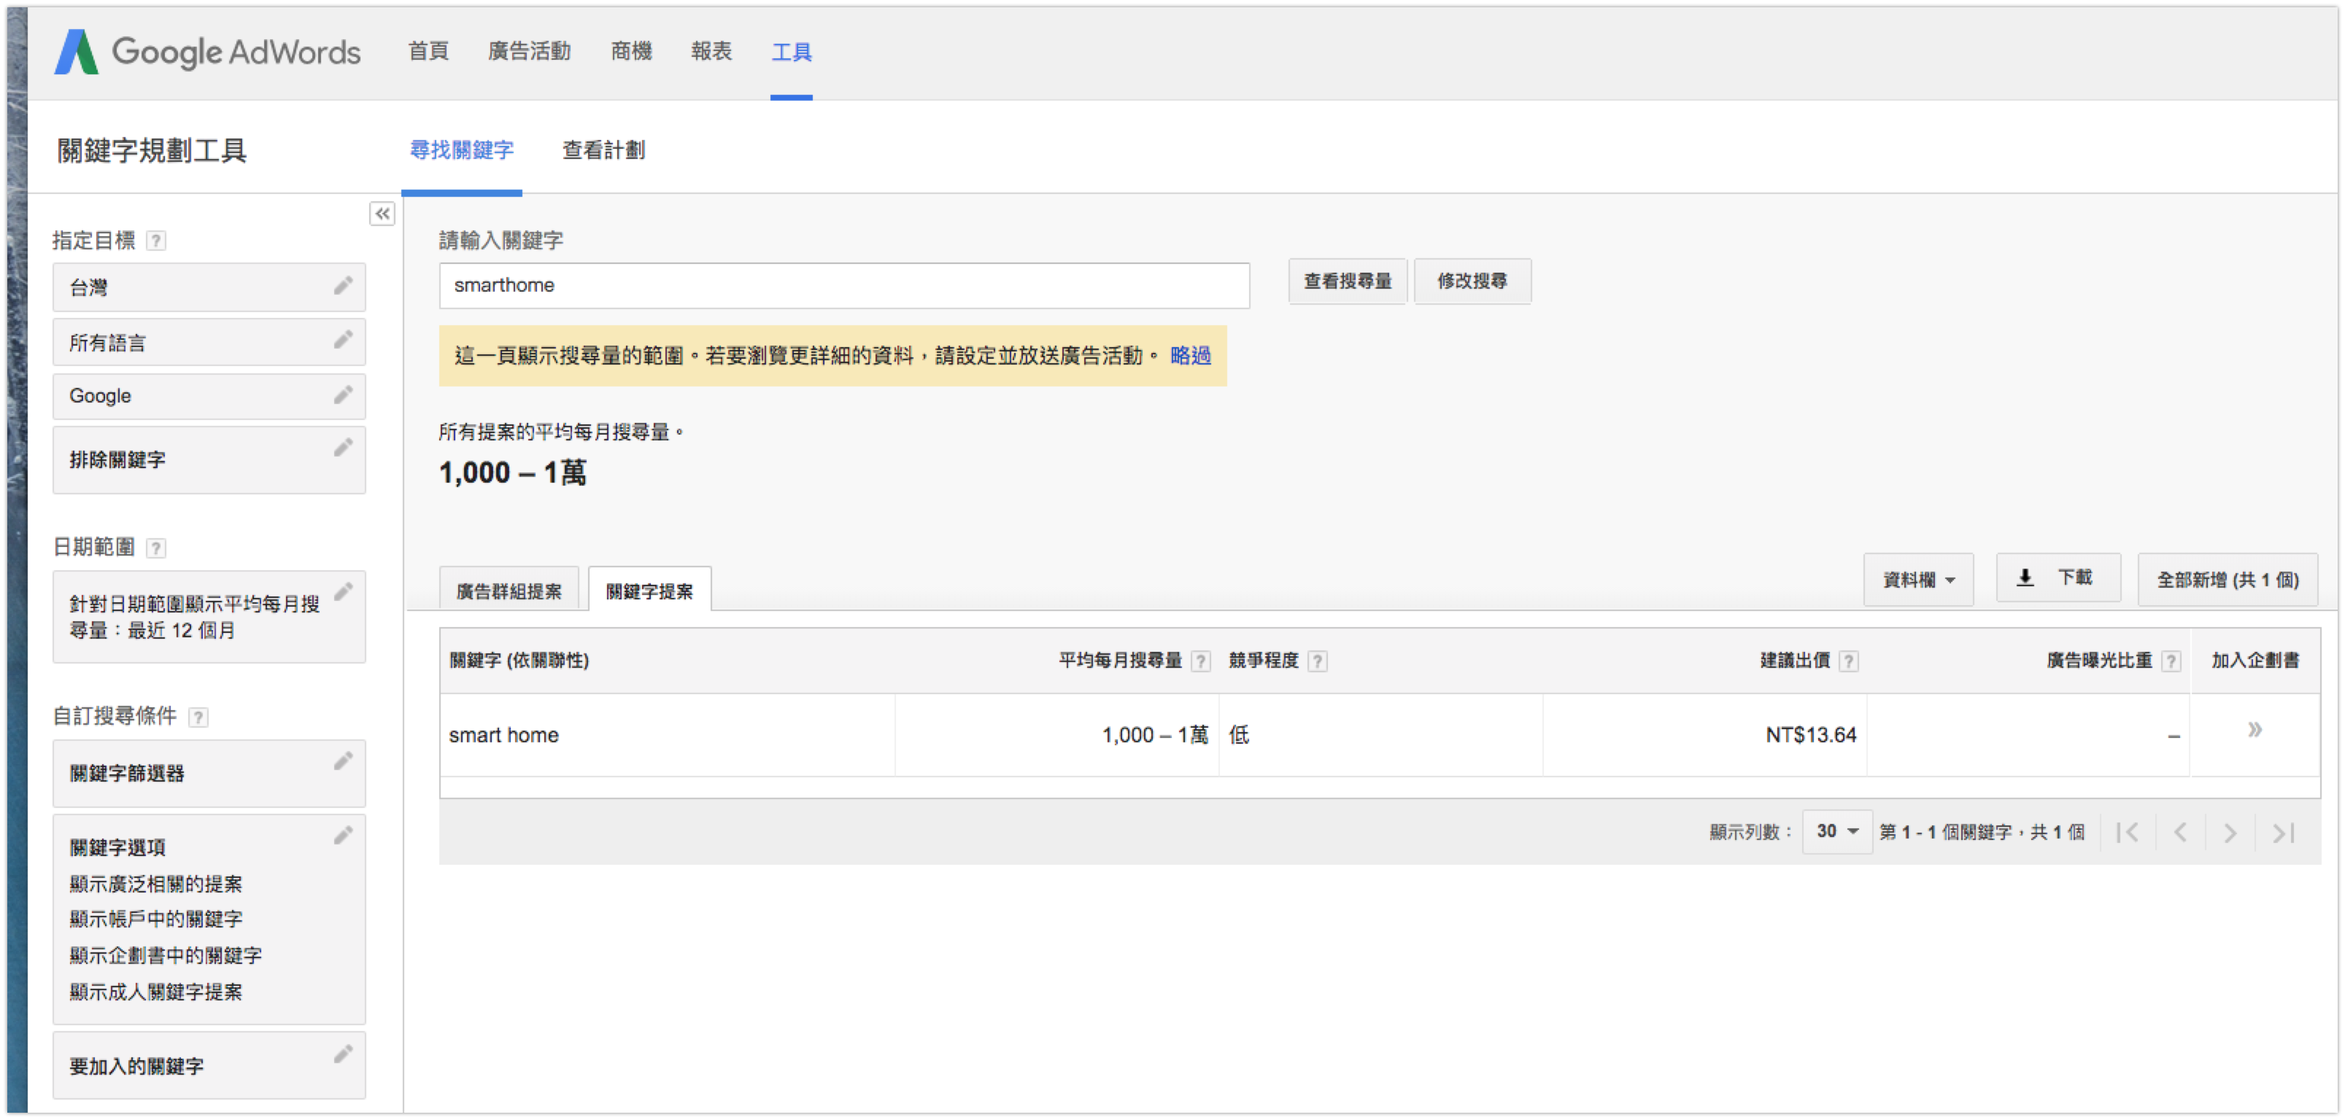Edit the 日期範圍 date range setting
This screenshot has height=1120, width=2345.
344,591
